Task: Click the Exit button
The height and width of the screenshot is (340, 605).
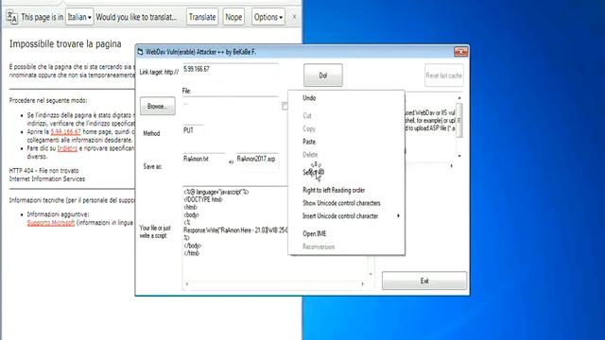Action: (x=424, y=280)
